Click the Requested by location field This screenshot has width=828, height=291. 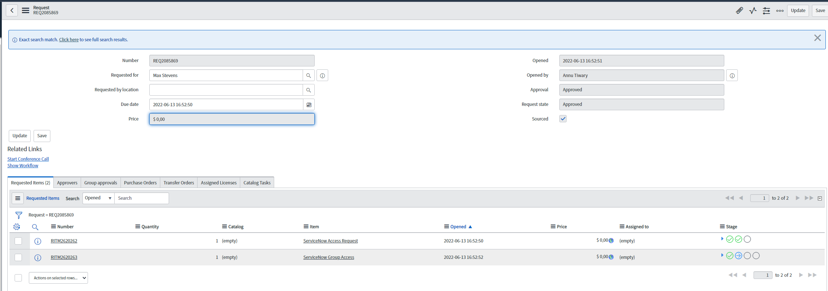click(226, 90)
